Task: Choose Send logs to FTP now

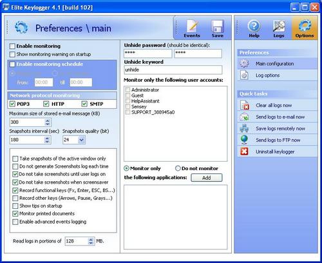Action: click(x=277, y=140)
